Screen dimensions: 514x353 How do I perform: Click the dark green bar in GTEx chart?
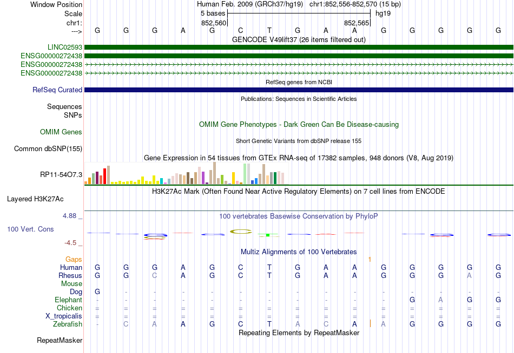(x=275, y=178)
